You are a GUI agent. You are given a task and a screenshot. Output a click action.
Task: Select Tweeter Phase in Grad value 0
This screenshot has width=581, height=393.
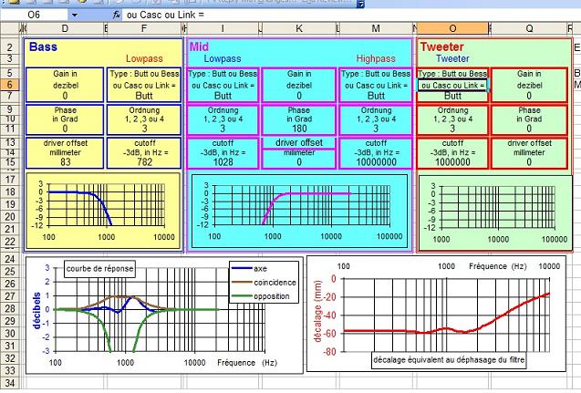(x=529, y=129)
